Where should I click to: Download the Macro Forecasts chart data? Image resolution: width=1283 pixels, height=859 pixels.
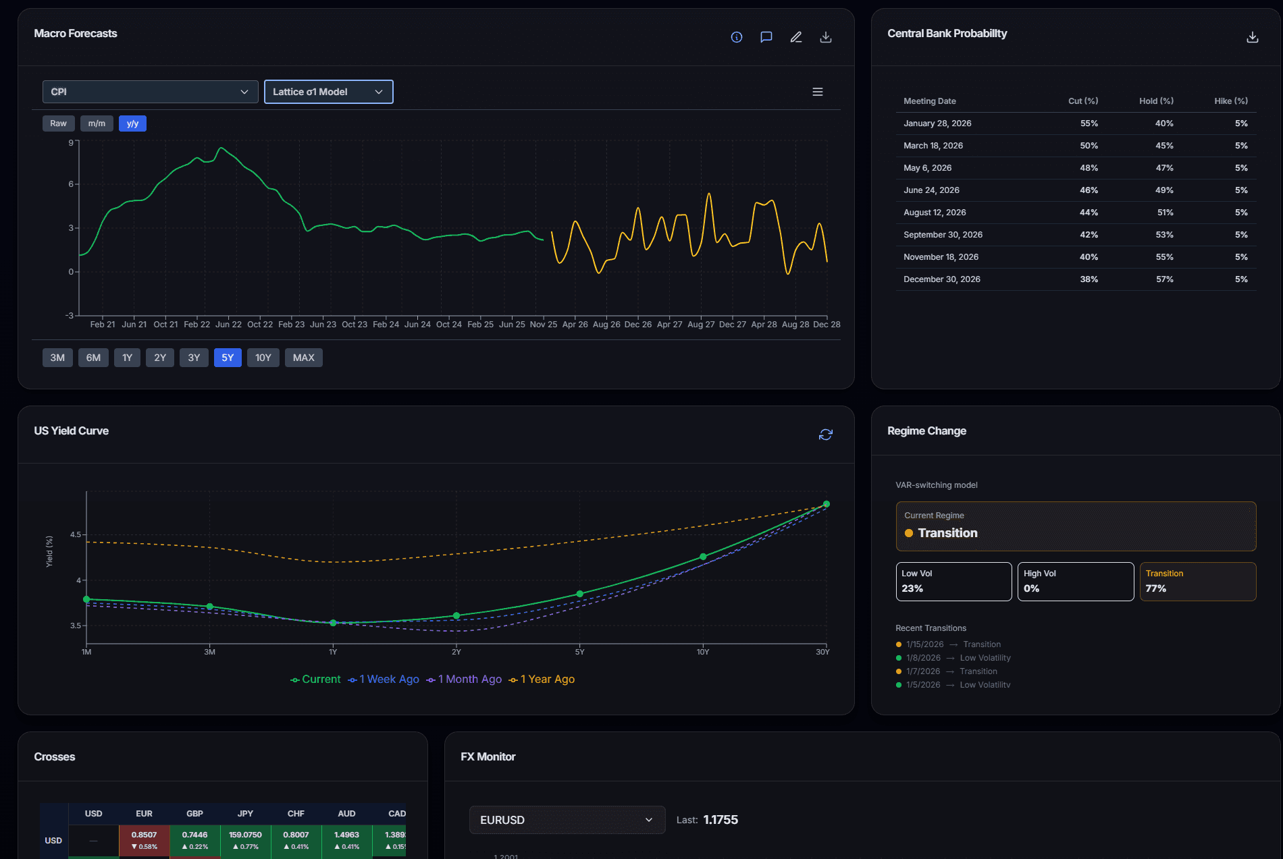[x=825, y=37]
